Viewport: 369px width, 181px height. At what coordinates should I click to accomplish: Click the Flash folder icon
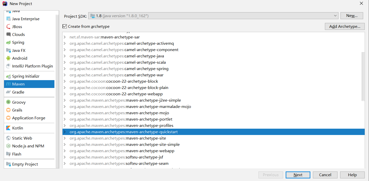pyautogui.click(x=8, y=154)
